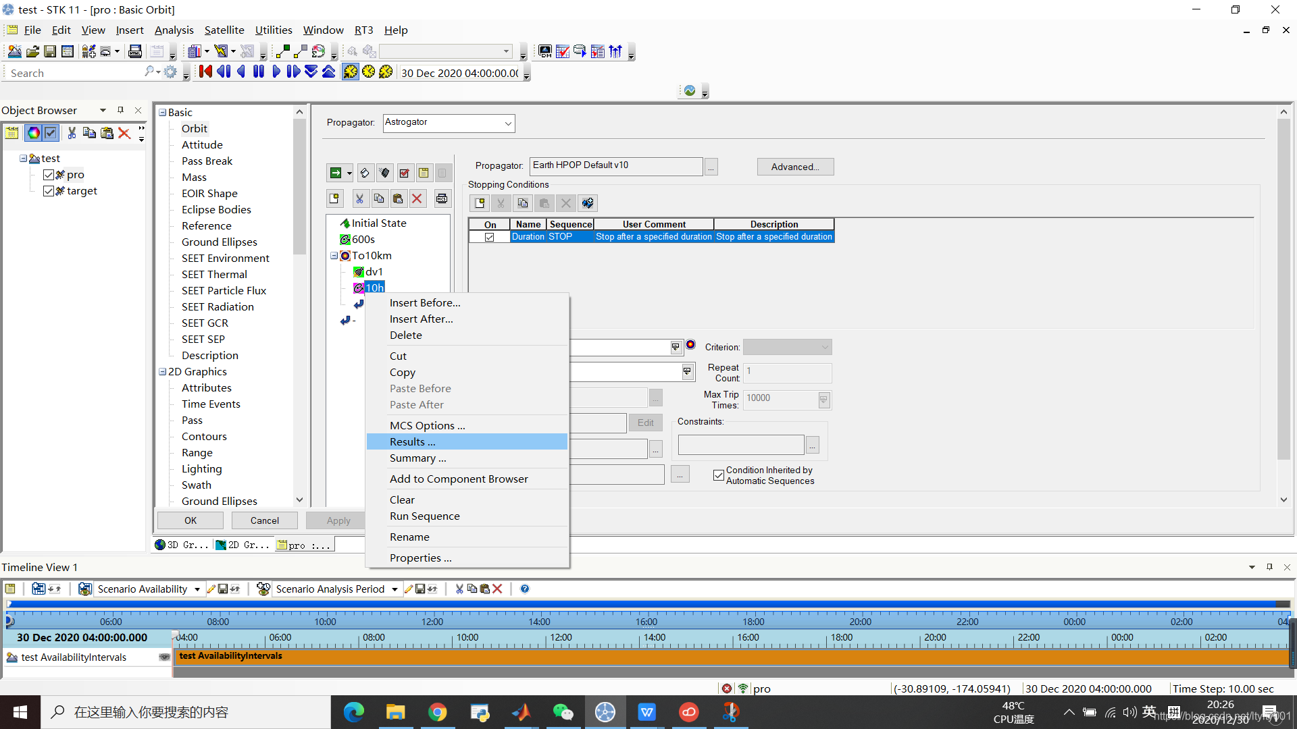The height and width of the screenshot is (729, 1297).
Task: Pause the animation
Action: (x=259, y=72)
